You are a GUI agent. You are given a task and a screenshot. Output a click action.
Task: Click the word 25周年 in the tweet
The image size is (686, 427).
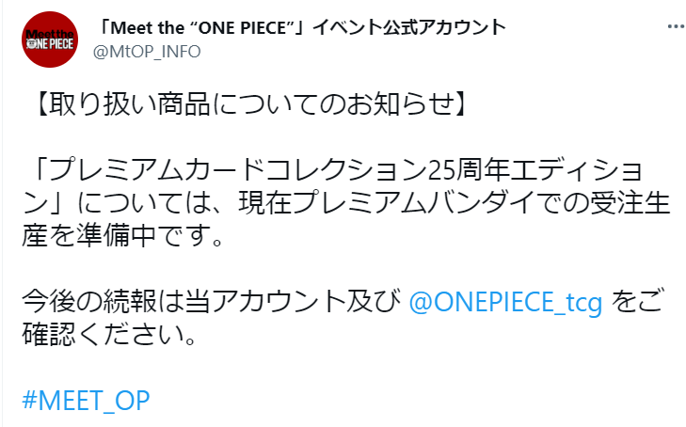tap(468, 171)
